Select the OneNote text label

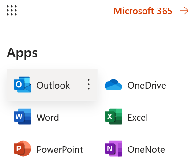tap(146, 150)
